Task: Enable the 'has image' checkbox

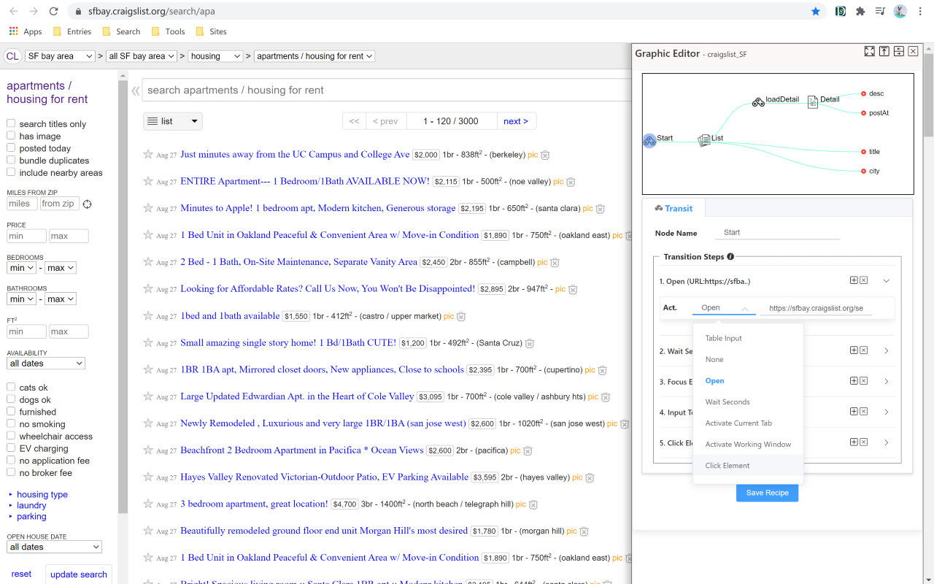Action: (11, 136)
